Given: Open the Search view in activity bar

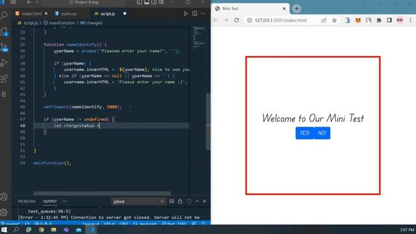Looking at the screenshot, I should pos(4,16).
